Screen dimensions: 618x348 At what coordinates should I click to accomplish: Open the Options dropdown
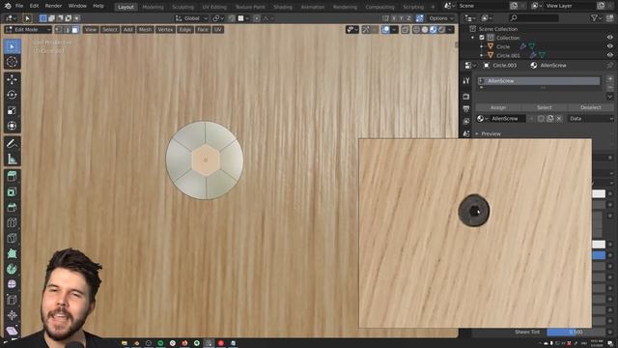[x=440, y=18]
